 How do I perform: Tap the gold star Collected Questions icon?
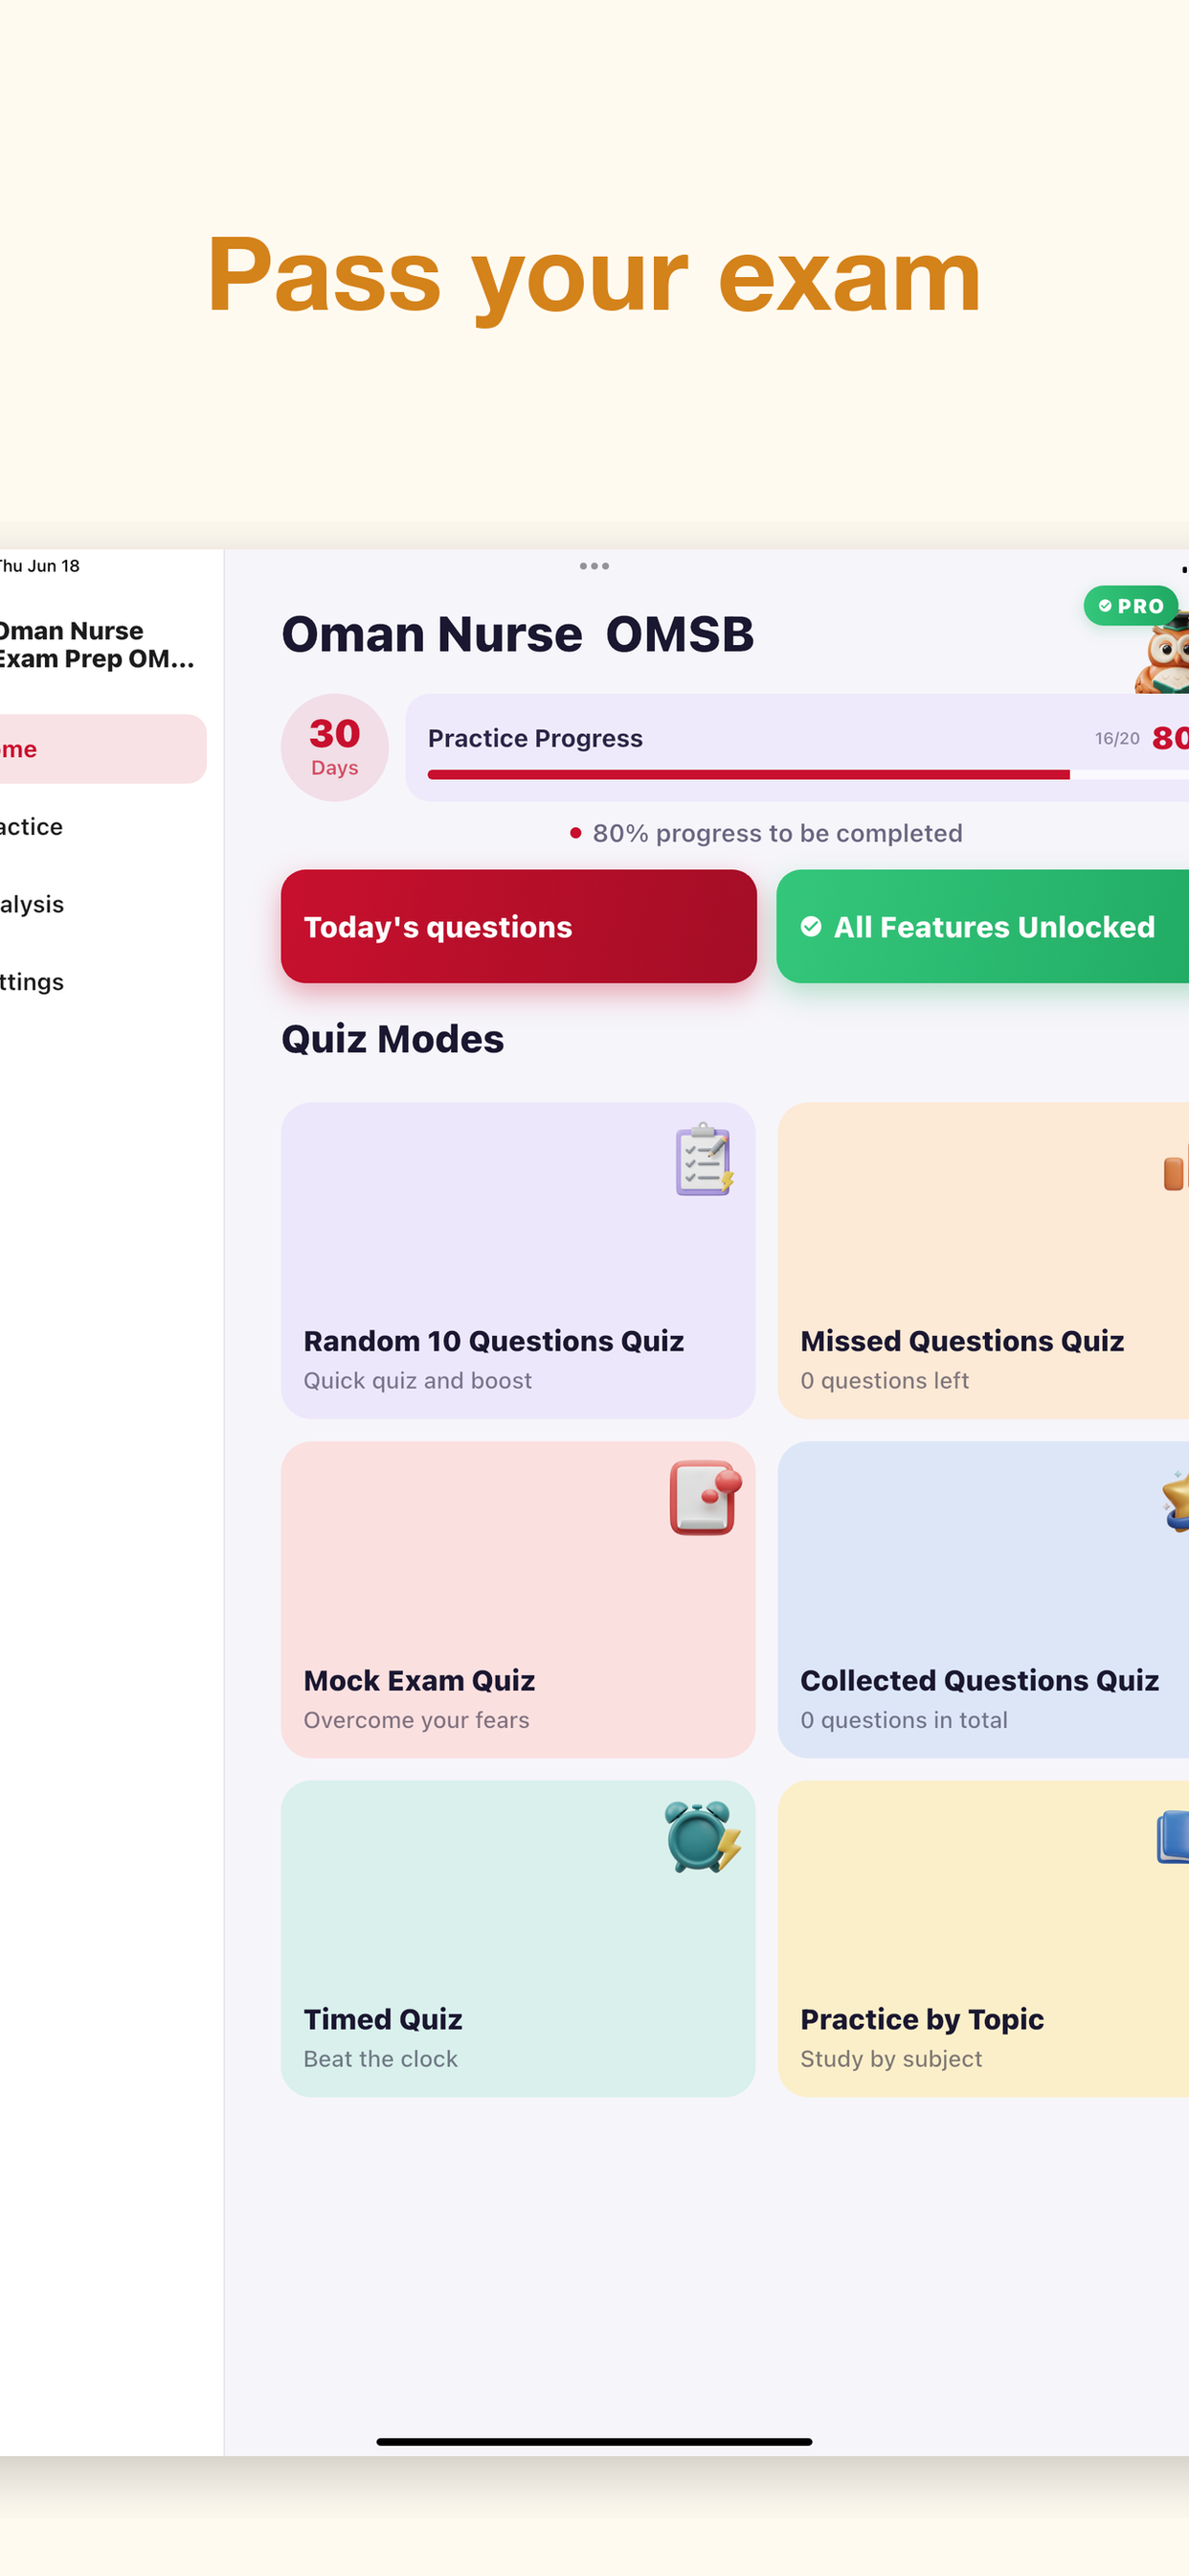(x=1175, y=1500)
